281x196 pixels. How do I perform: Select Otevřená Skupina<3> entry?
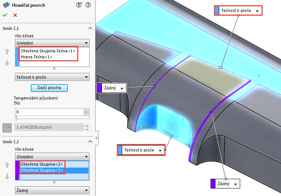[54, 170]
